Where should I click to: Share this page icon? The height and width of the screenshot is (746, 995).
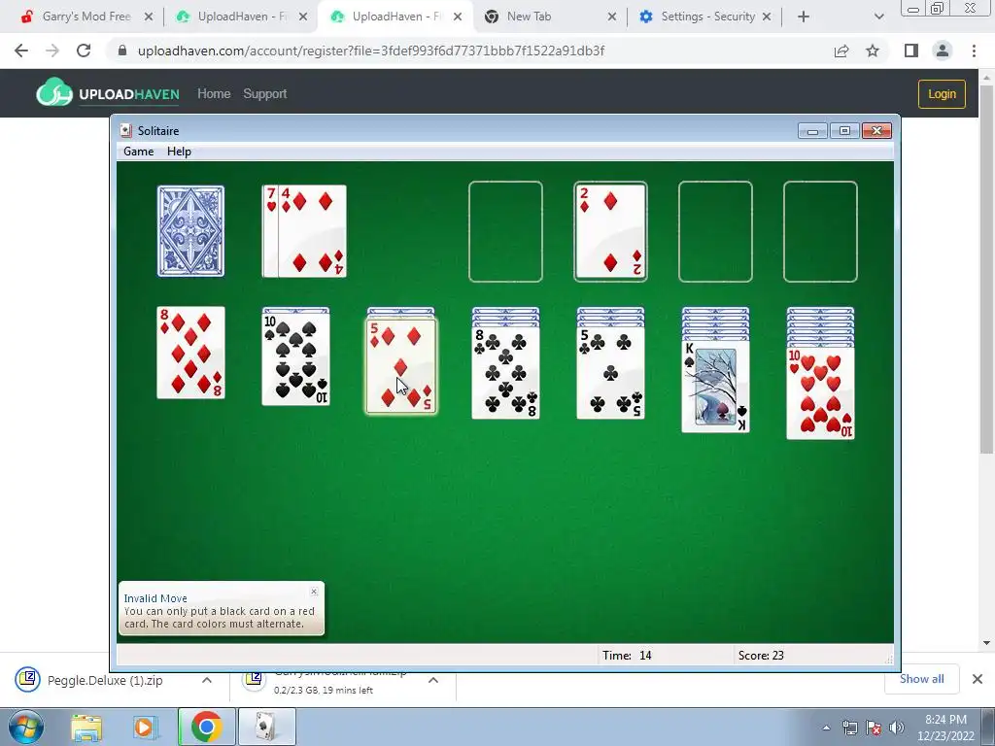[x=841, y=51]
